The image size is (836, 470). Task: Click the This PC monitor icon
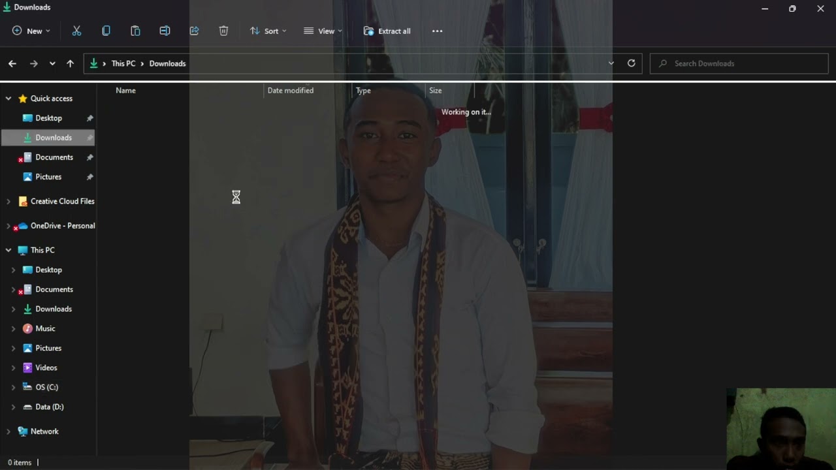click(23, 250)
